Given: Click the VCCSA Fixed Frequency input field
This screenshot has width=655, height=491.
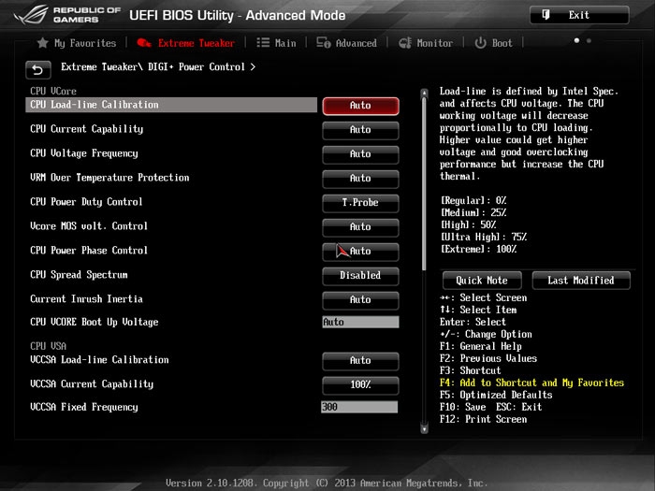Looking at the screenshot, I should click(x=360, y=408).
